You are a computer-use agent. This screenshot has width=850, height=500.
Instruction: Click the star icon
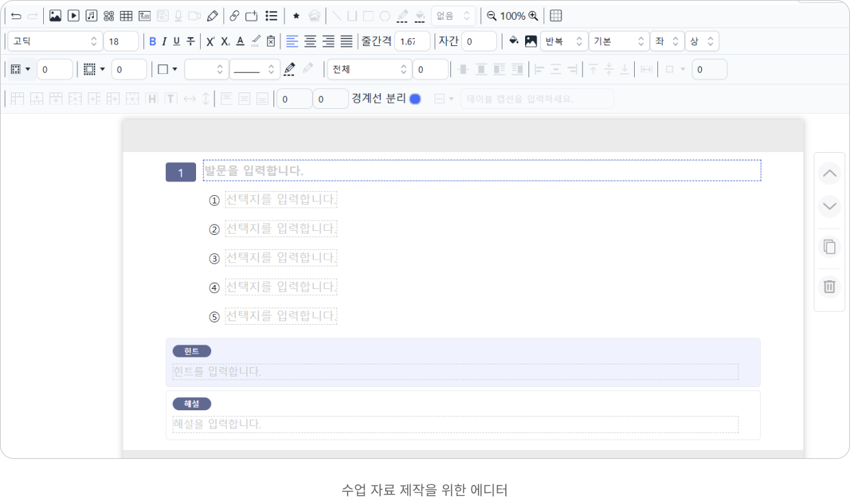coord(296,16)
